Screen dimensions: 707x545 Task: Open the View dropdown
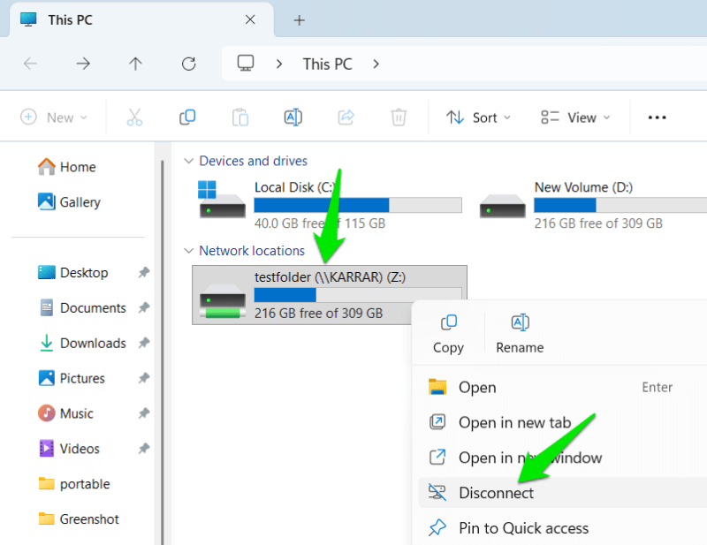575,117
